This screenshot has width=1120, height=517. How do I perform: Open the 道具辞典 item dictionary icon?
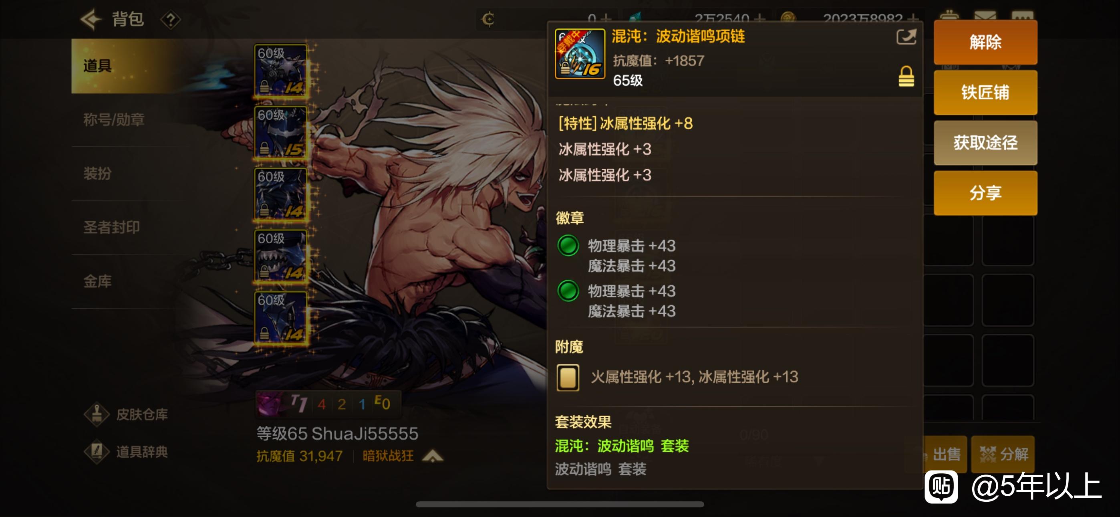97,451
